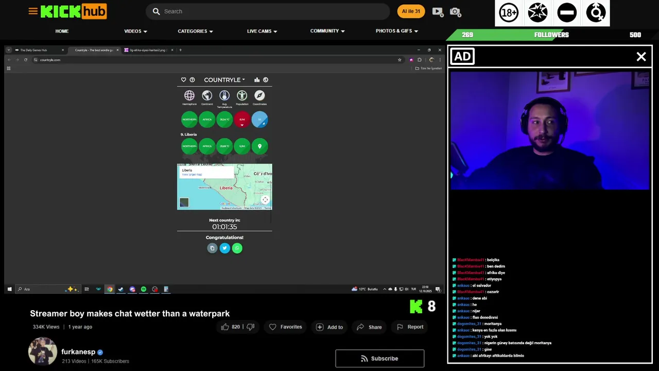Open the video upload icon in the header
Image resolution: width=659 pixels, height=371 pixels.
(438, 11)
